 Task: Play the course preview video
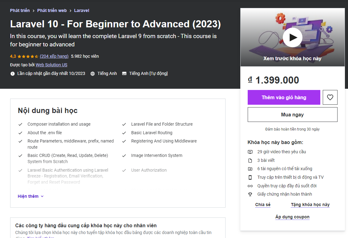(292, 37)
